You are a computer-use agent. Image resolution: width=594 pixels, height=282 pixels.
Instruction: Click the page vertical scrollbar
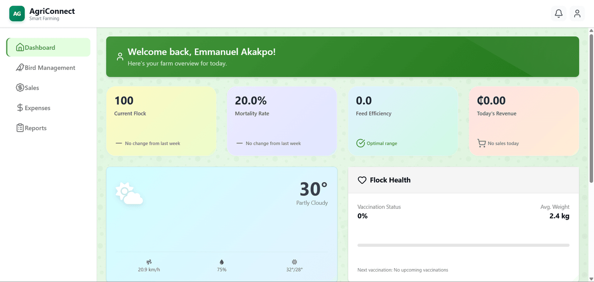pyautogui.click(x=591, y=148)
